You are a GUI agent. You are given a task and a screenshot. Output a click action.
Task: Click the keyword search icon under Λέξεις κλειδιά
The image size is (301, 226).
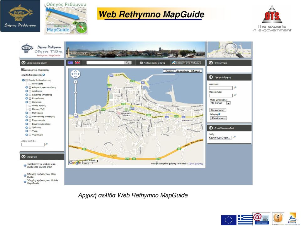point(47,144)
